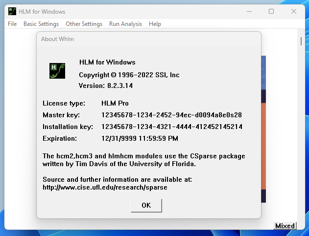Click the 'HLM for Windows' heading in dialog
309x236 pixels.
click(x=107, y=62)
